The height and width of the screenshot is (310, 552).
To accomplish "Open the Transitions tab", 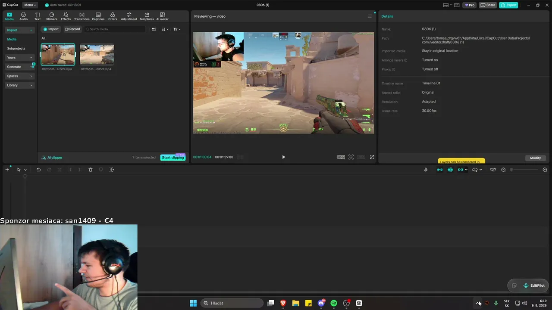I will coord(82,16).
